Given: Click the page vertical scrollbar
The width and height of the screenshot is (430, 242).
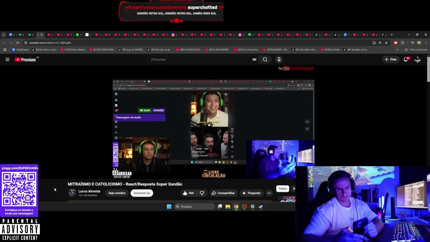Looking at the screenshot, I should click(x=428, y=69).
